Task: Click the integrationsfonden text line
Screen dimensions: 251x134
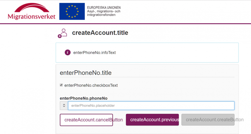Action: pyautogui.click(x=101, y=15)
